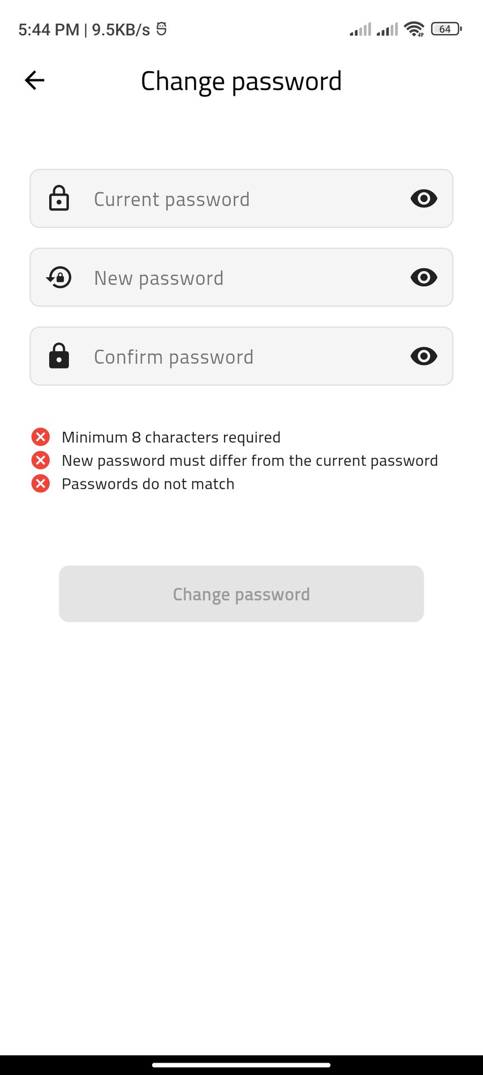Toggle New password visibility eye icon
This screenshot has height=1075, width=483.
pos(424,278)
